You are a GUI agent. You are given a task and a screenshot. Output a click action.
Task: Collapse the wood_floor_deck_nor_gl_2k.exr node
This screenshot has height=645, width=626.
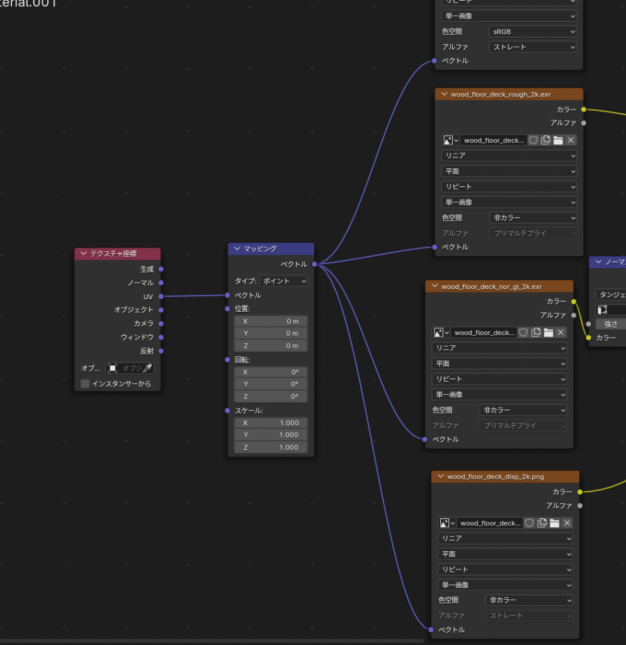coord(435,287)
